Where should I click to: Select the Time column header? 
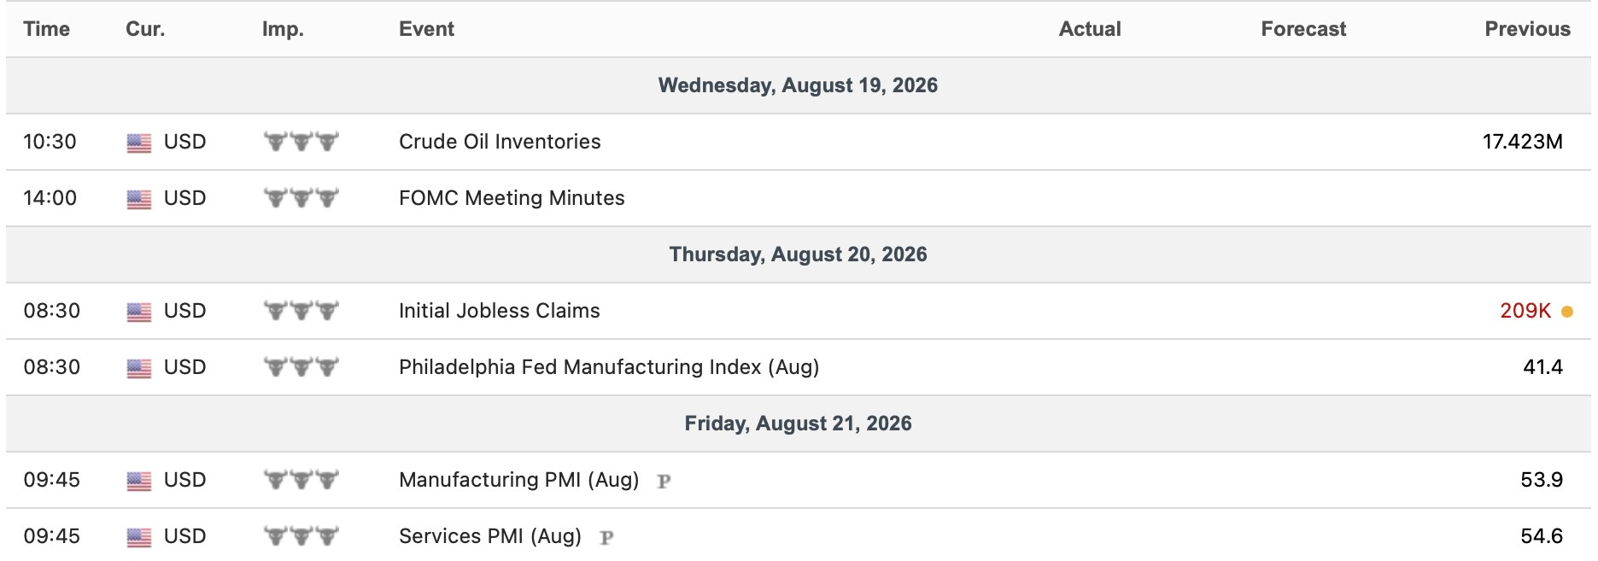(47, 29)
